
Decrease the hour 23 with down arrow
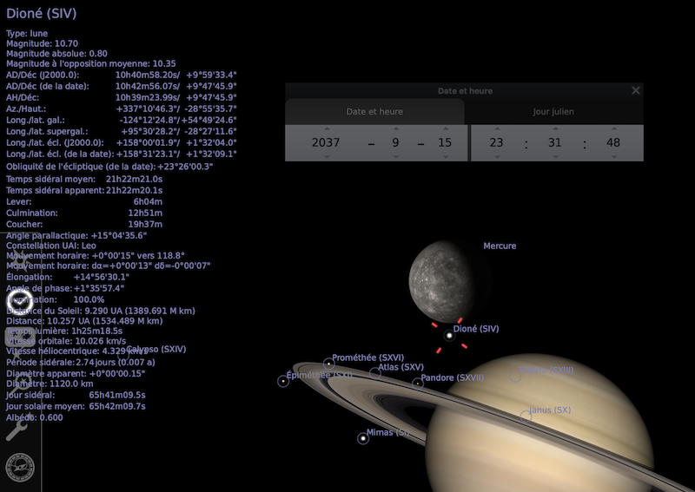[497, 157]
